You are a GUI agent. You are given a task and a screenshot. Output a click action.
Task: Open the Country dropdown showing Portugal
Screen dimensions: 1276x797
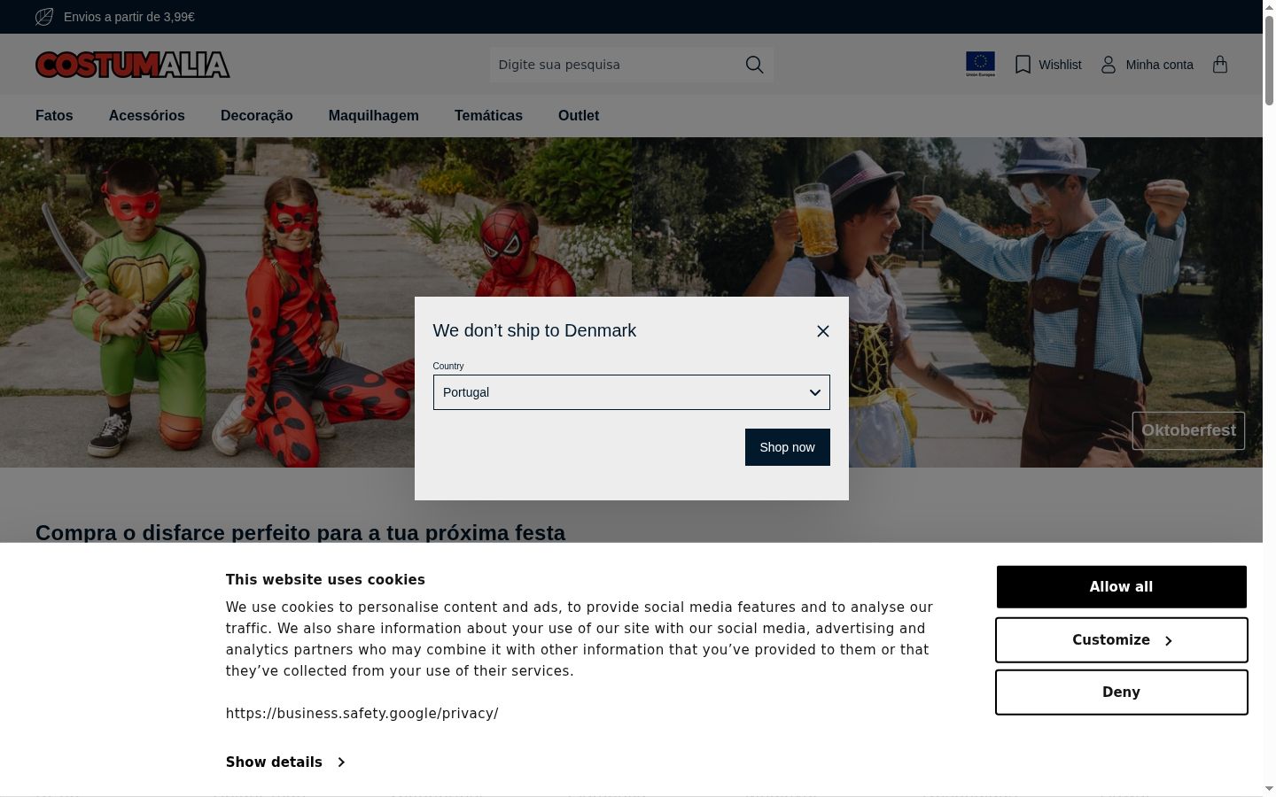coord(632,392)
